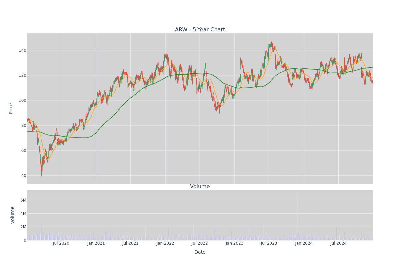
Task: Select the 100 price tick label
Action: 22,100
